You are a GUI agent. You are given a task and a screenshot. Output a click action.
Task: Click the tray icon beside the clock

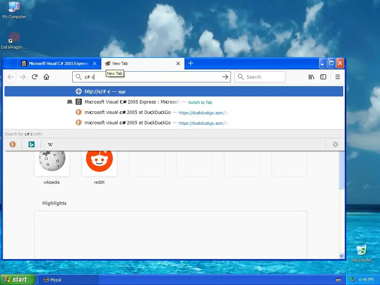click(353, 280)
